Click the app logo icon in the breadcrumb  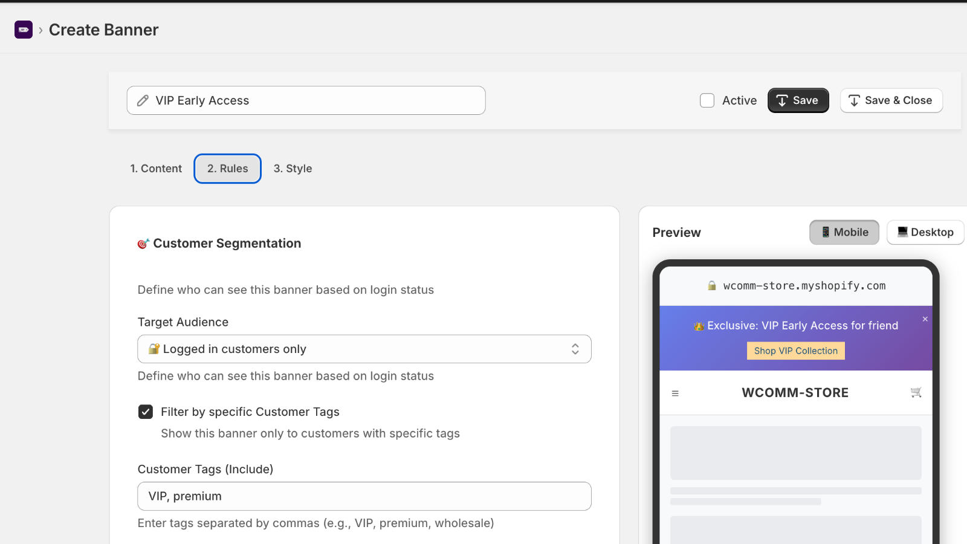[x=24, y=29]
